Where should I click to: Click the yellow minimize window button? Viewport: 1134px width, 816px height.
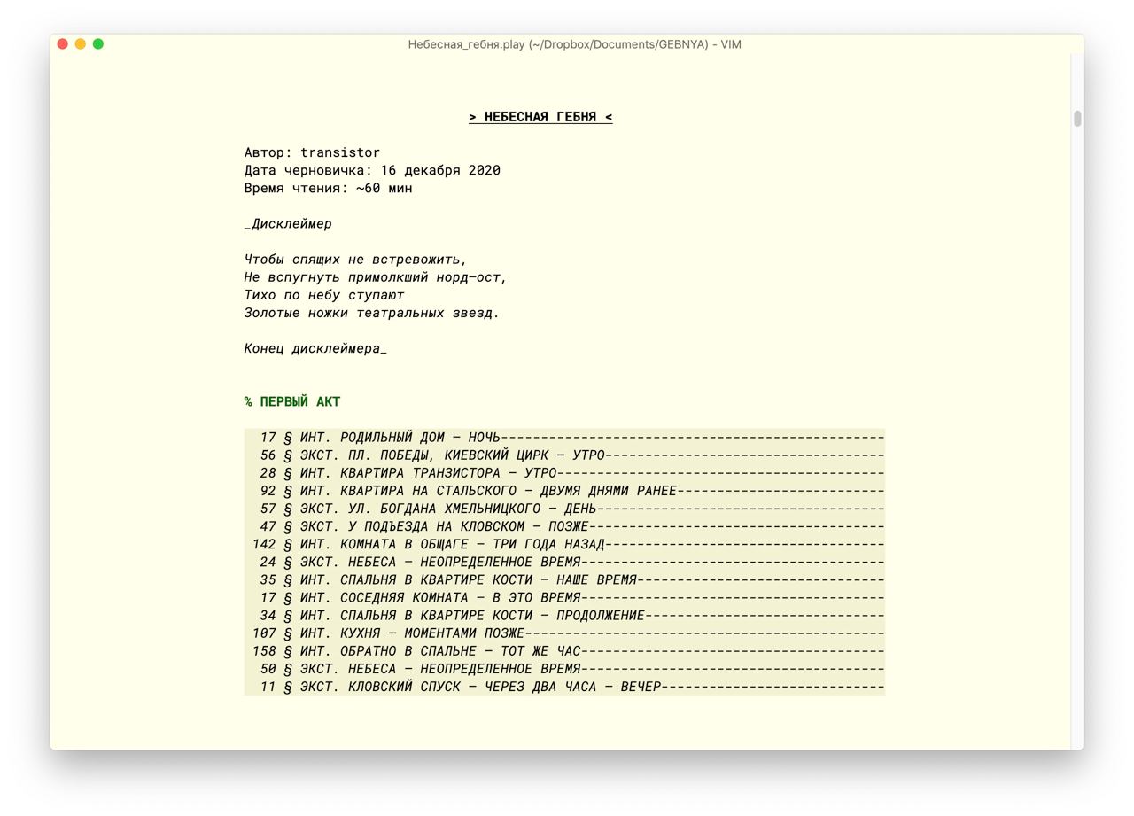(x=81, y=43)
